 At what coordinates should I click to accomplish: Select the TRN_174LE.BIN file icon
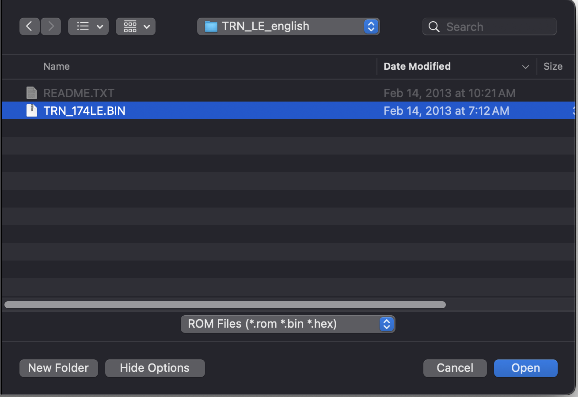coord(31,110)
